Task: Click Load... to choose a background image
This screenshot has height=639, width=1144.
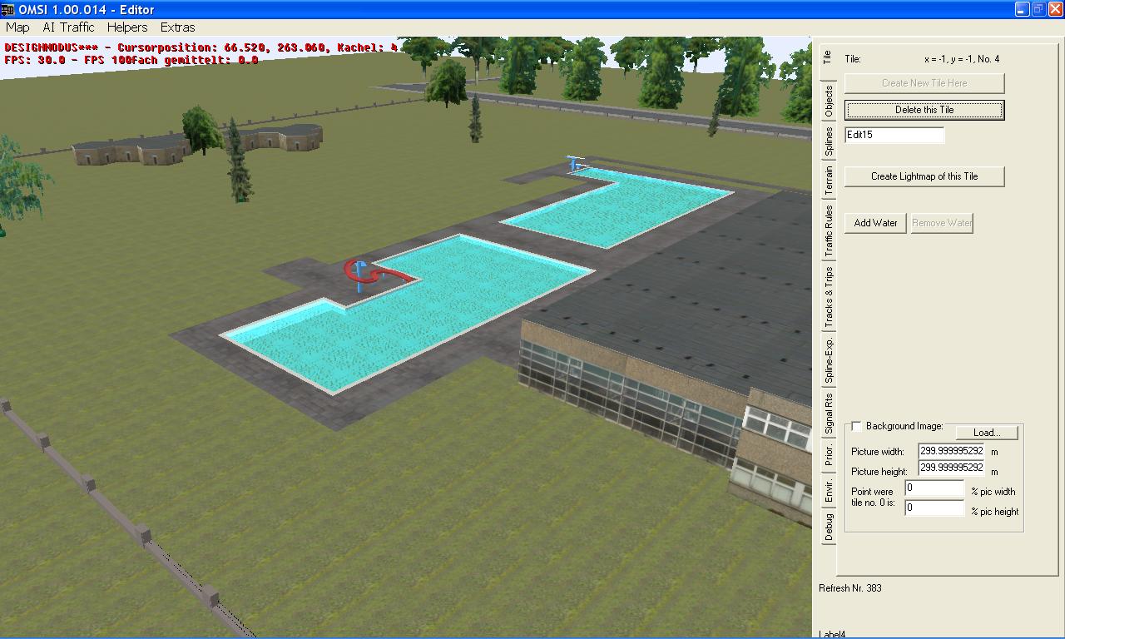Action: click(x=986, y=433)
